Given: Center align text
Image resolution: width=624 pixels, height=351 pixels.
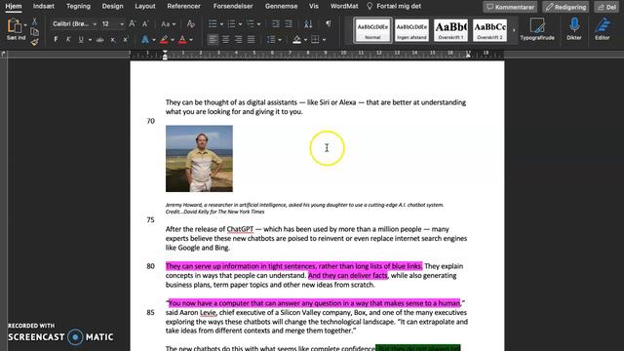Looking at the screenshot, I should [225, 39].
